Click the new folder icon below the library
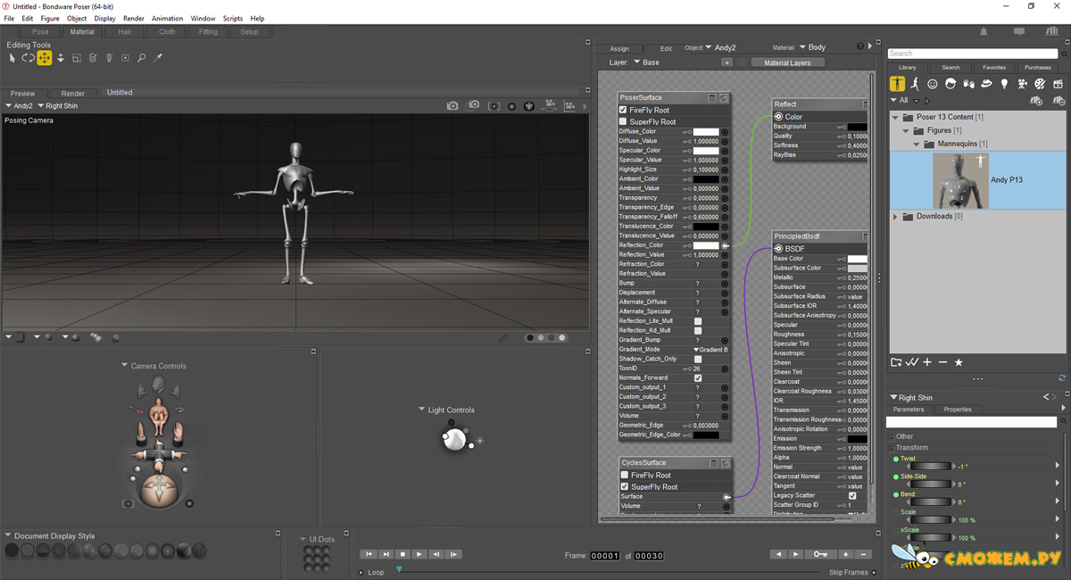The image size is (1071, 580). click(x=896, y=362)
